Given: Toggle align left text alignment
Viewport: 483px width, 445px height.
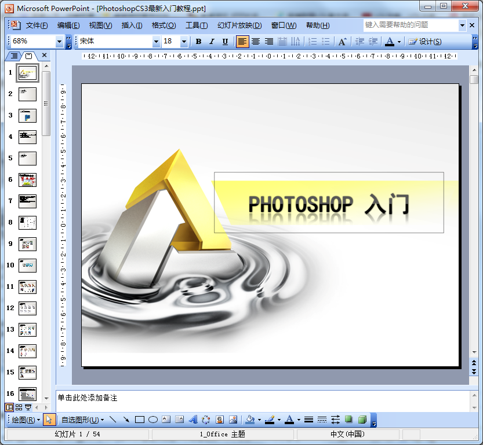Looking at the screenshot, I should 242,41.
